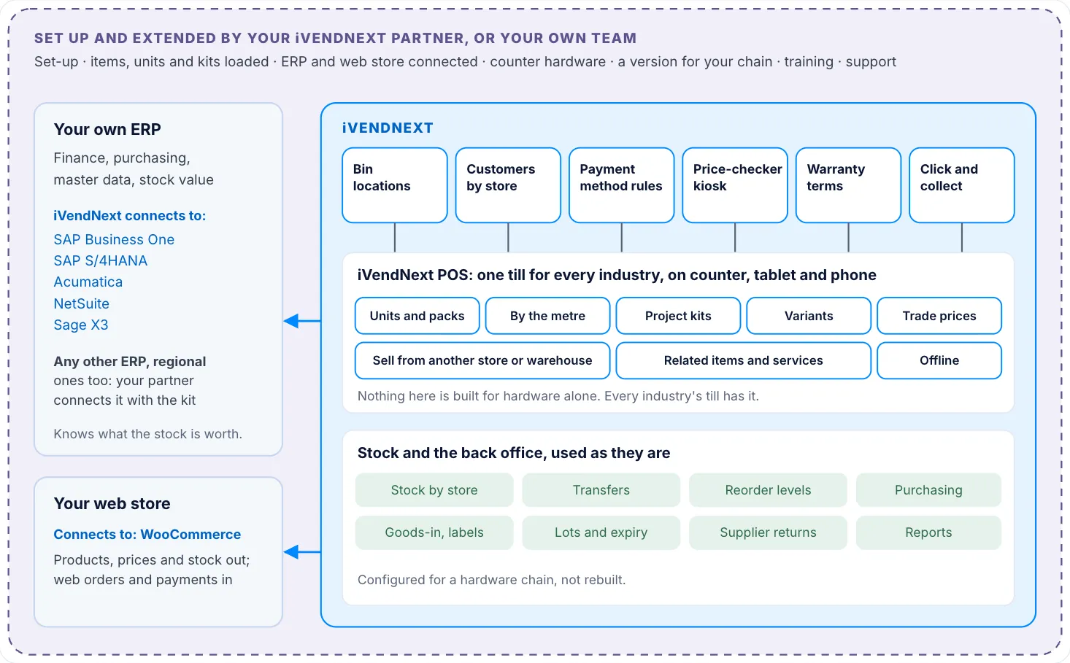Select the Your web store heading

112,503
